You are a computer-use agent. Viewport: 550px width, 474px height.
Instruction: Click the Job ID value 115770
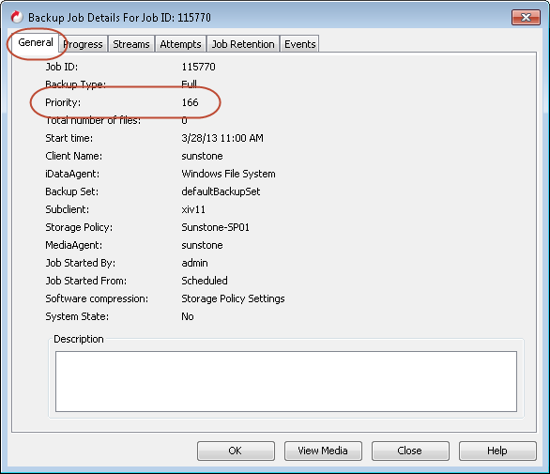[x=198, y=67]
